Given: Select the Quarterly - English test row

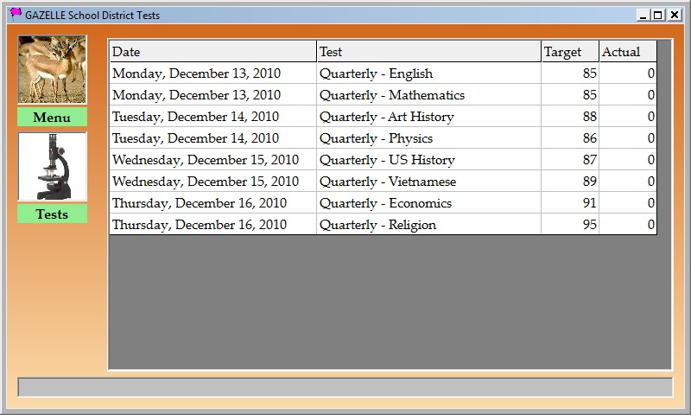Looking at the screenshot, I should pos(428,73).
